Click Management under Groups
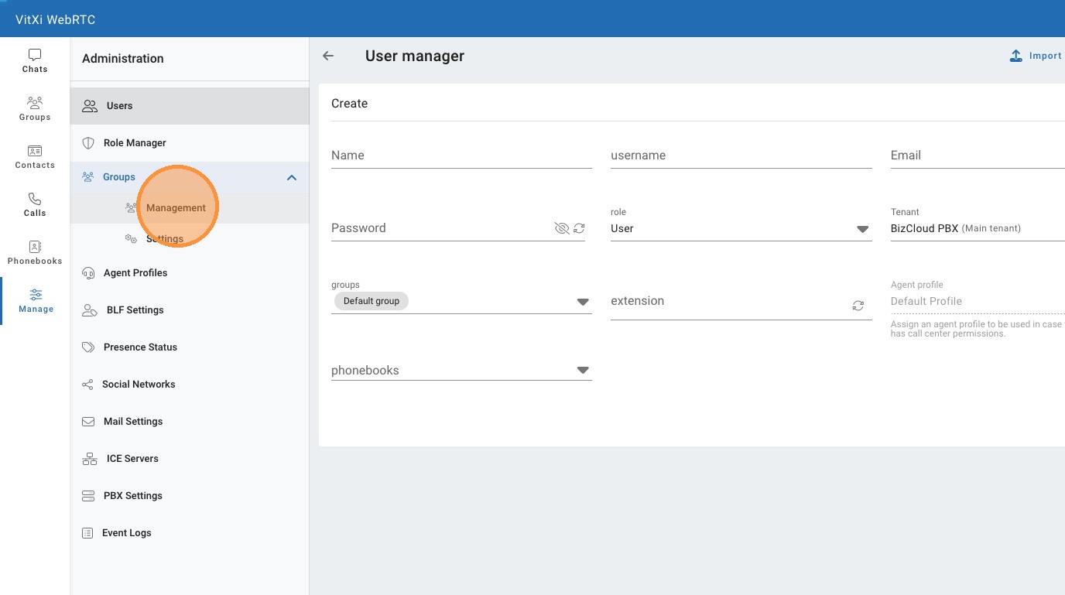The width and height of the screenshot is (1065, 595). pyautogui.click(x=176, y=208)
